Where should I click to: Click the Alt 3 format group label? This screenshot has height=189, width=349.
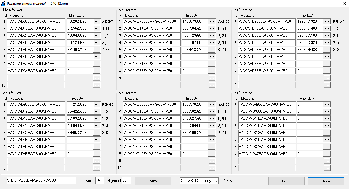click(x=12, y=93)
